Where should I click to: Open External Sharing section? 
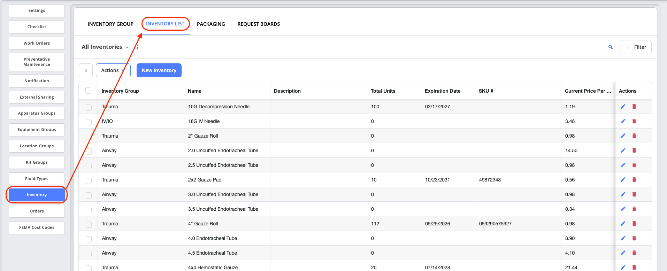pyautogui.click(x=37, y=97)
